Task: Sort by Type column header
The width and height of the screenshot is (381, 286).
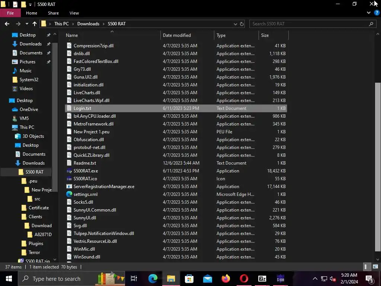Action: (x=221, y=35)
